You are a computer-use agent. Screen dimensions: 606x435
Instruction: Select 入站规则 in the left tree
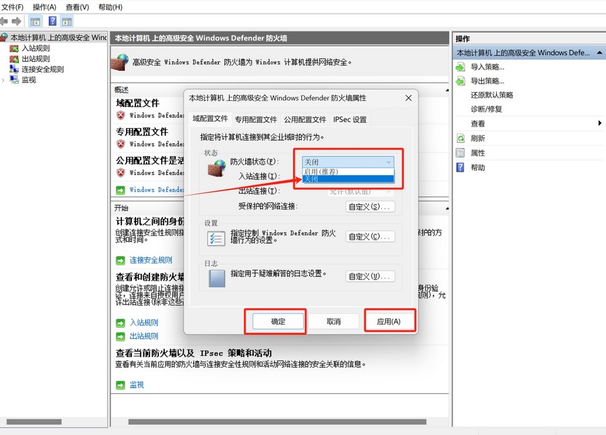tap(36, 48)
